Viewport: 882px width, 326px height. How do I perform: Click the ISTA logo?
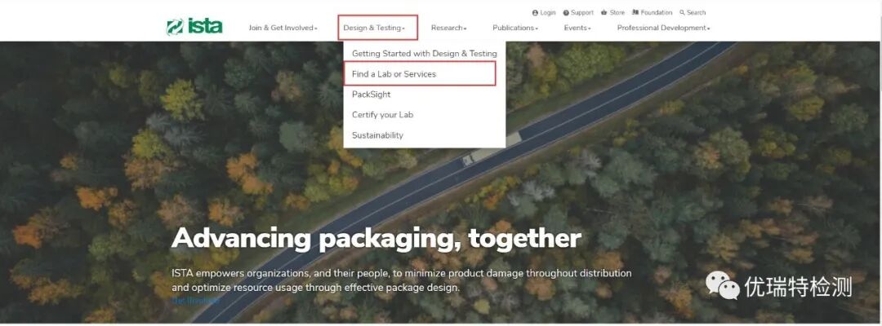tap(194, 26)
